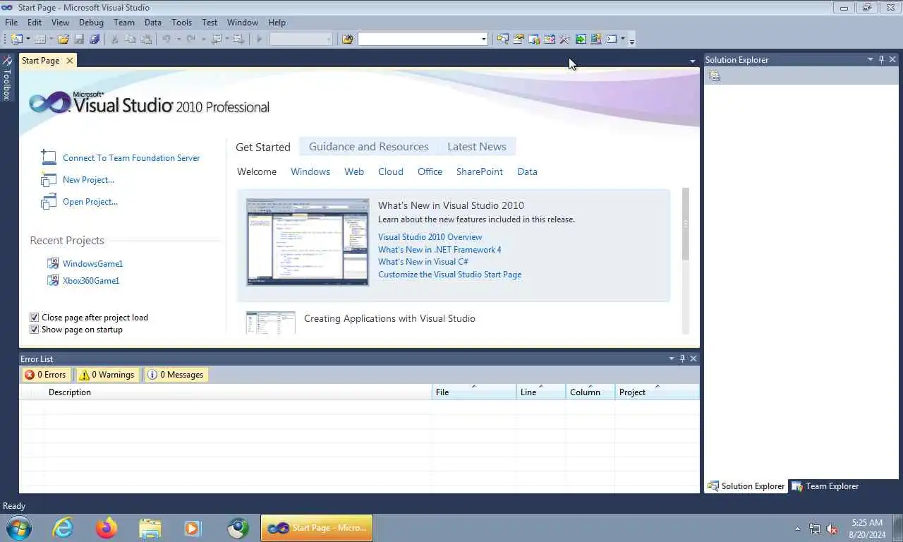Close the Start Page tab
This screenshot has width=903, height=542.
pyautogui.click(x=69, y=61)
